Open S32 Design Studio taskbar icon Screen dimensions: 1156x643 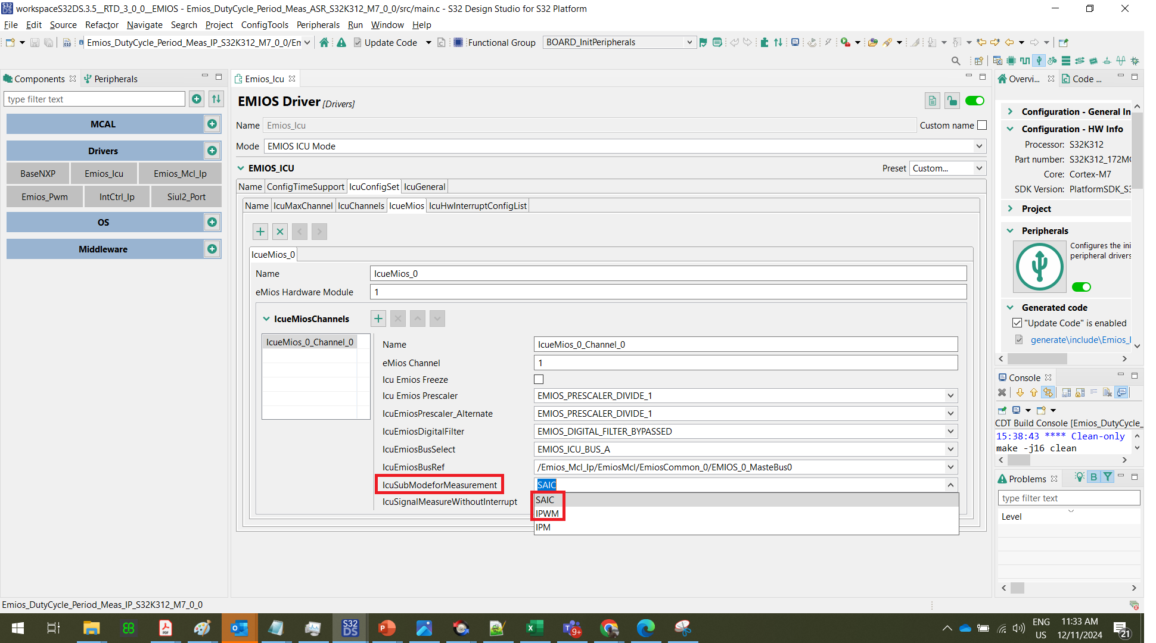point(350,628)
